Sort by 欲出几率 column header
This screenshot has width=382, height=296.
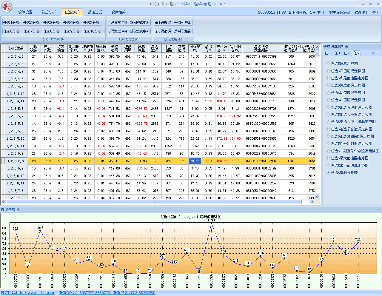(x=208, y=48)
